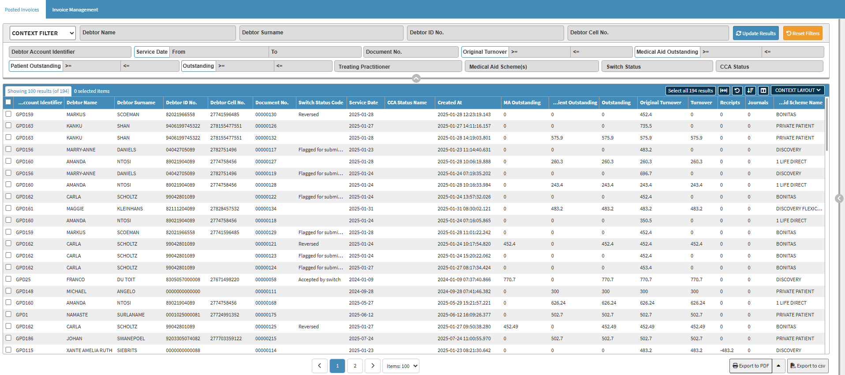
Task: Tick the checkbox for document 00000130
Action: coord(8,114)
